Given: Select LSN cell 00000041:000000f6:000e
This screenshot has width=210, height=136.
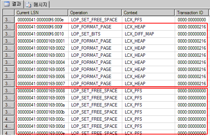Looking at the screenshot, I should tap(42, 20).
